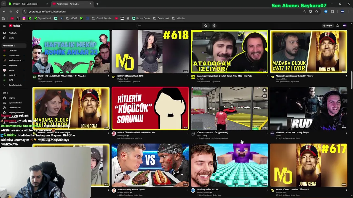Open Yayıncı Paneli bookmark
The width and height of the screenshot is (353, 198).
pyautogui.click(x=43, y=18)
